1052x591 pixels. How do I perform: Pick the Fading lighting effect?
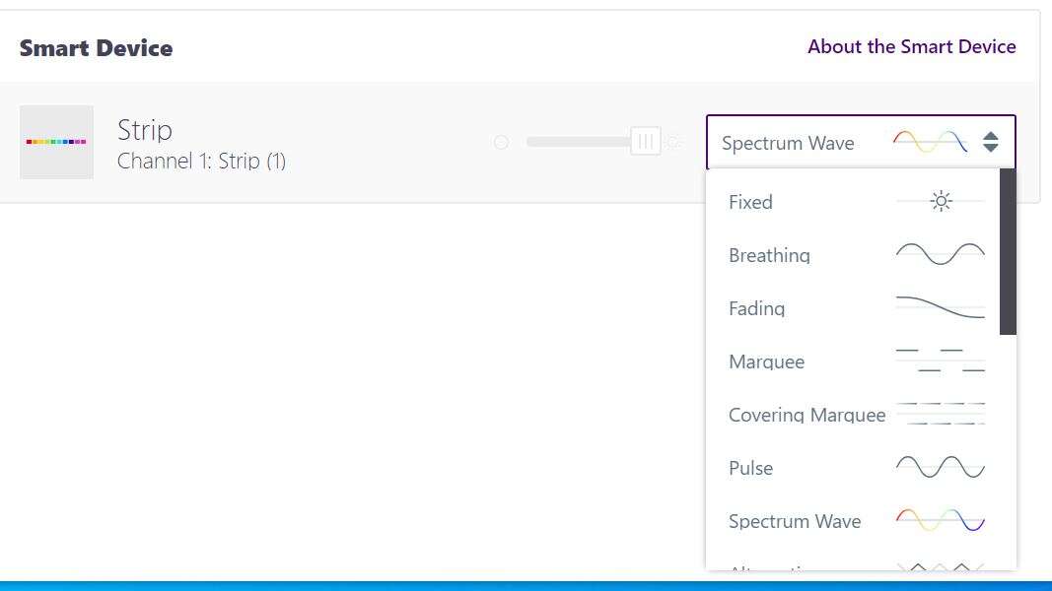[756, 308]
